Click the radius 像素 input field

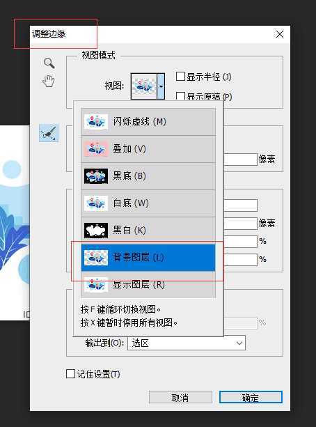point(240,160)
